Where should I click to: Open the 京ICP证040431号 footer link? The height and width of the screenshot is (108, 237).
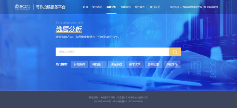[x=102, y=101]
